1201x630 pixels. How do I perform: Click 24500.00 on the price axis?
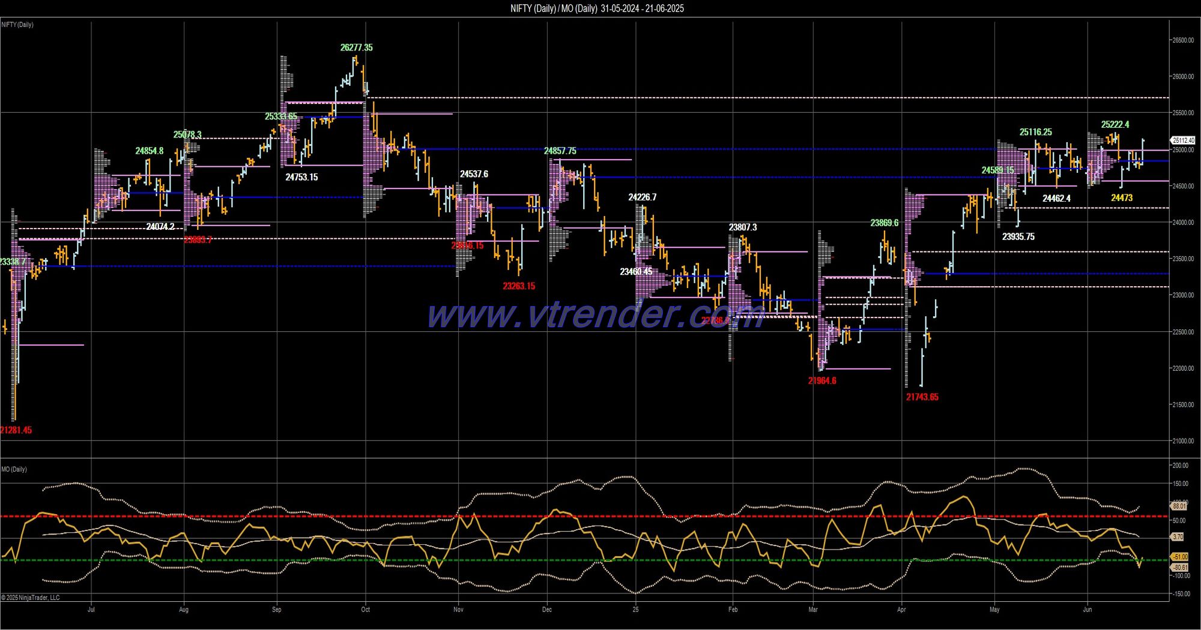1183,186
